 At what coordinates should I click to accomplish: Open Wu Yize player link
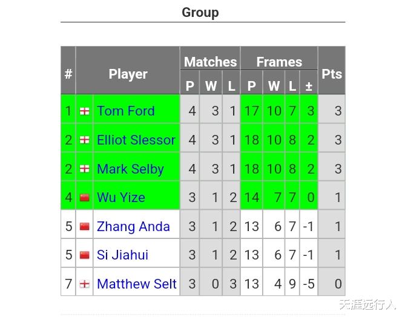(120, 197)
